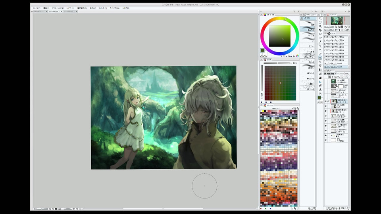Open the 編集 menu
The height and width of the screenshot is (214, 381).
click(x=46, y=8)
